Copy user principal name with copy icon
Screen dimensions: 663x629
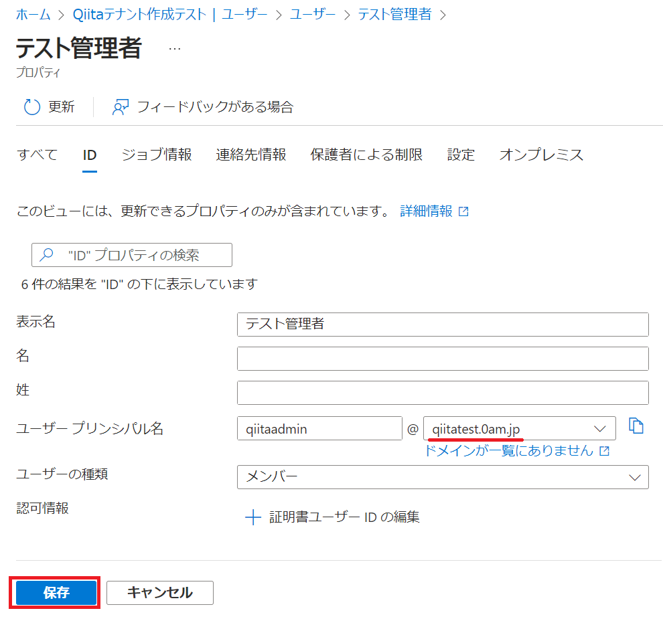(636, 426)
